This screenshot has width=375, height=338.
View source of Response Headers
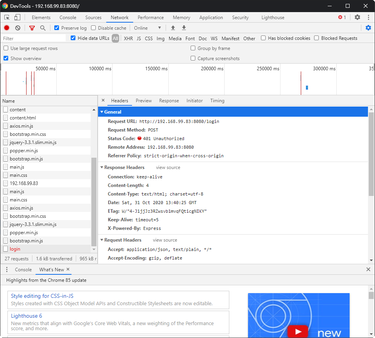(x=168, y=167)
